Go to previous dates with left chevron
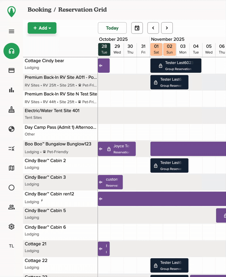226x277 pixels. 153,28
